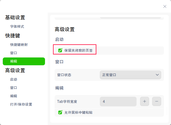Select highlighted 编辑 sidebar item
Viewport: 171px width, 125px height.
24,61
